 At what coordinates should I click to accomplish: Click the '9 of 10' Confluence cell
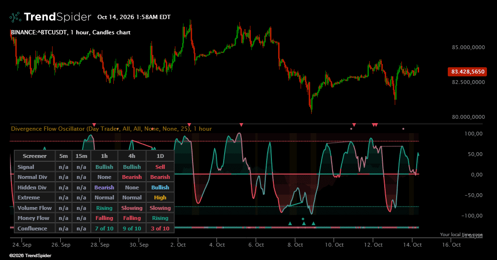pos(132,229)
